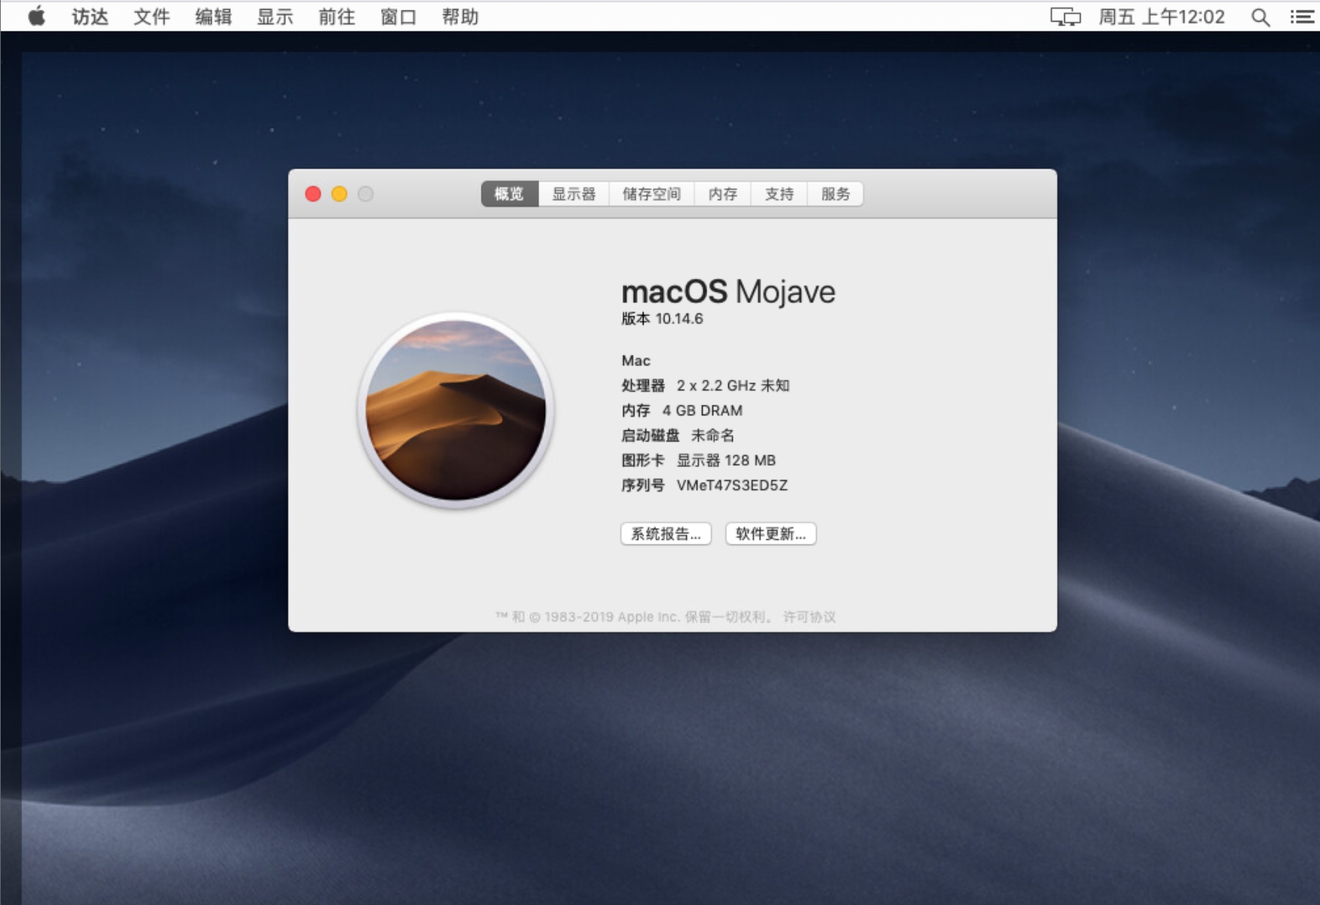
Task: Click the 软件更新... button
Action: [x=770, y=534]
